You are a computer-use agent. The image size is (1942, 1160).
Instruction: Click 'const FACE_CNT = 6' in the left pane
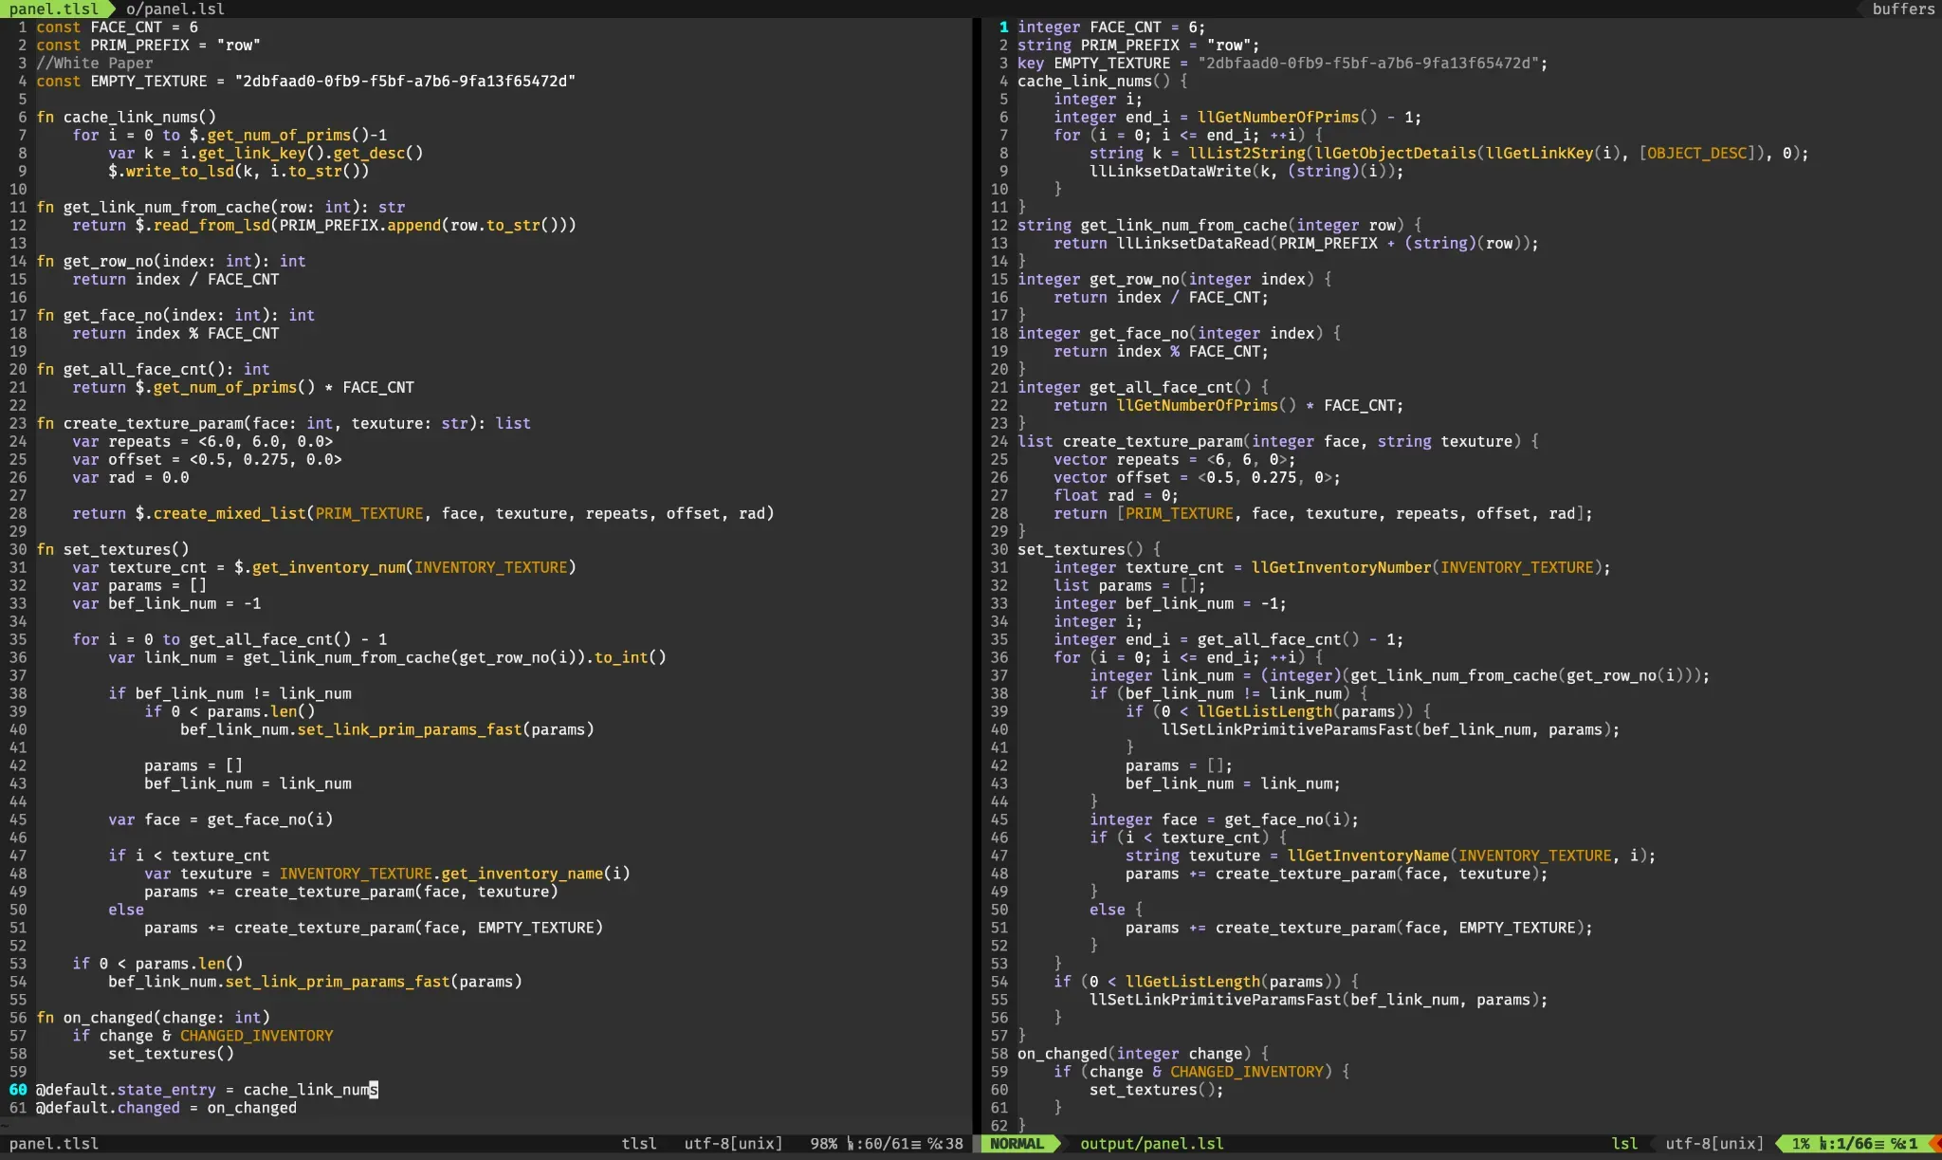click(117, 27)
